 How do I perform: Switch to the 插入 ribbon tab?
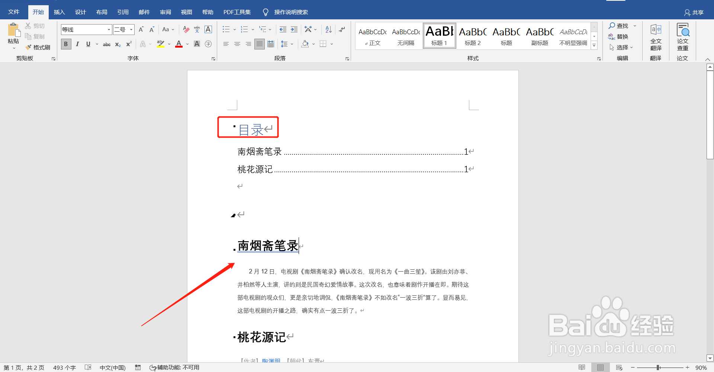[x=59, y=12]
